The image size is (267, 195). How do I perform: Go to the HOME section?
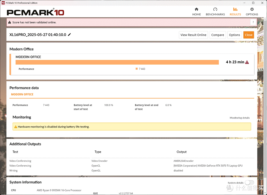tap(197, 12)
